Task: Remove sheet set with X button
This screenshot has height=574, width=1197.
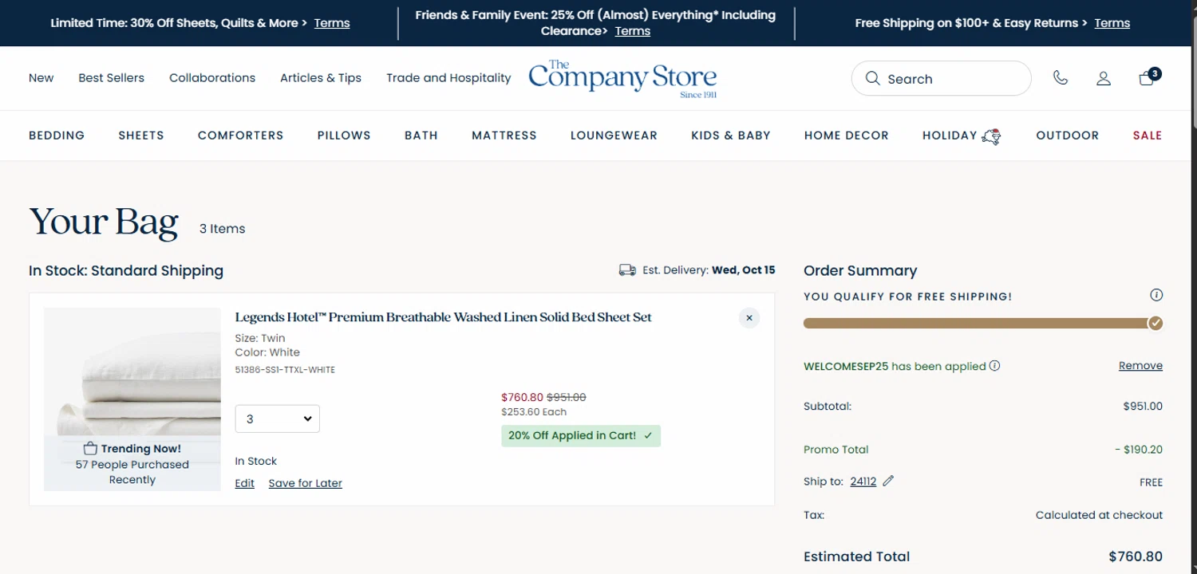Action: tap(749, 318)
